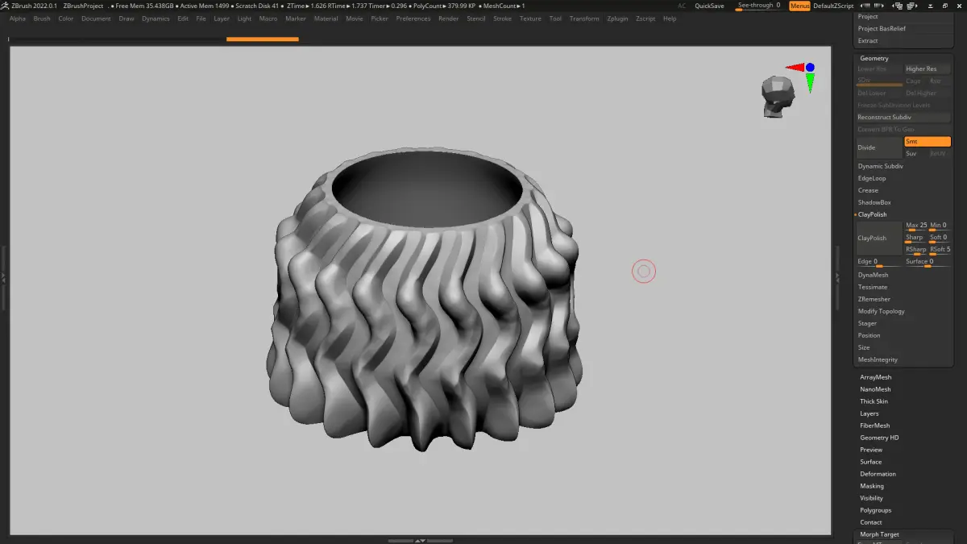Click the Extract button
This screenshot has width=967, height=544.
[902, 40]
